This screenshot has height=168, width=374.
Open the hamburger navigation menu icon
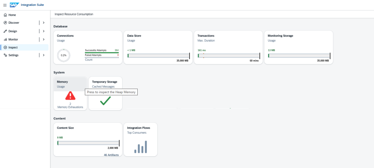point(5,5)
